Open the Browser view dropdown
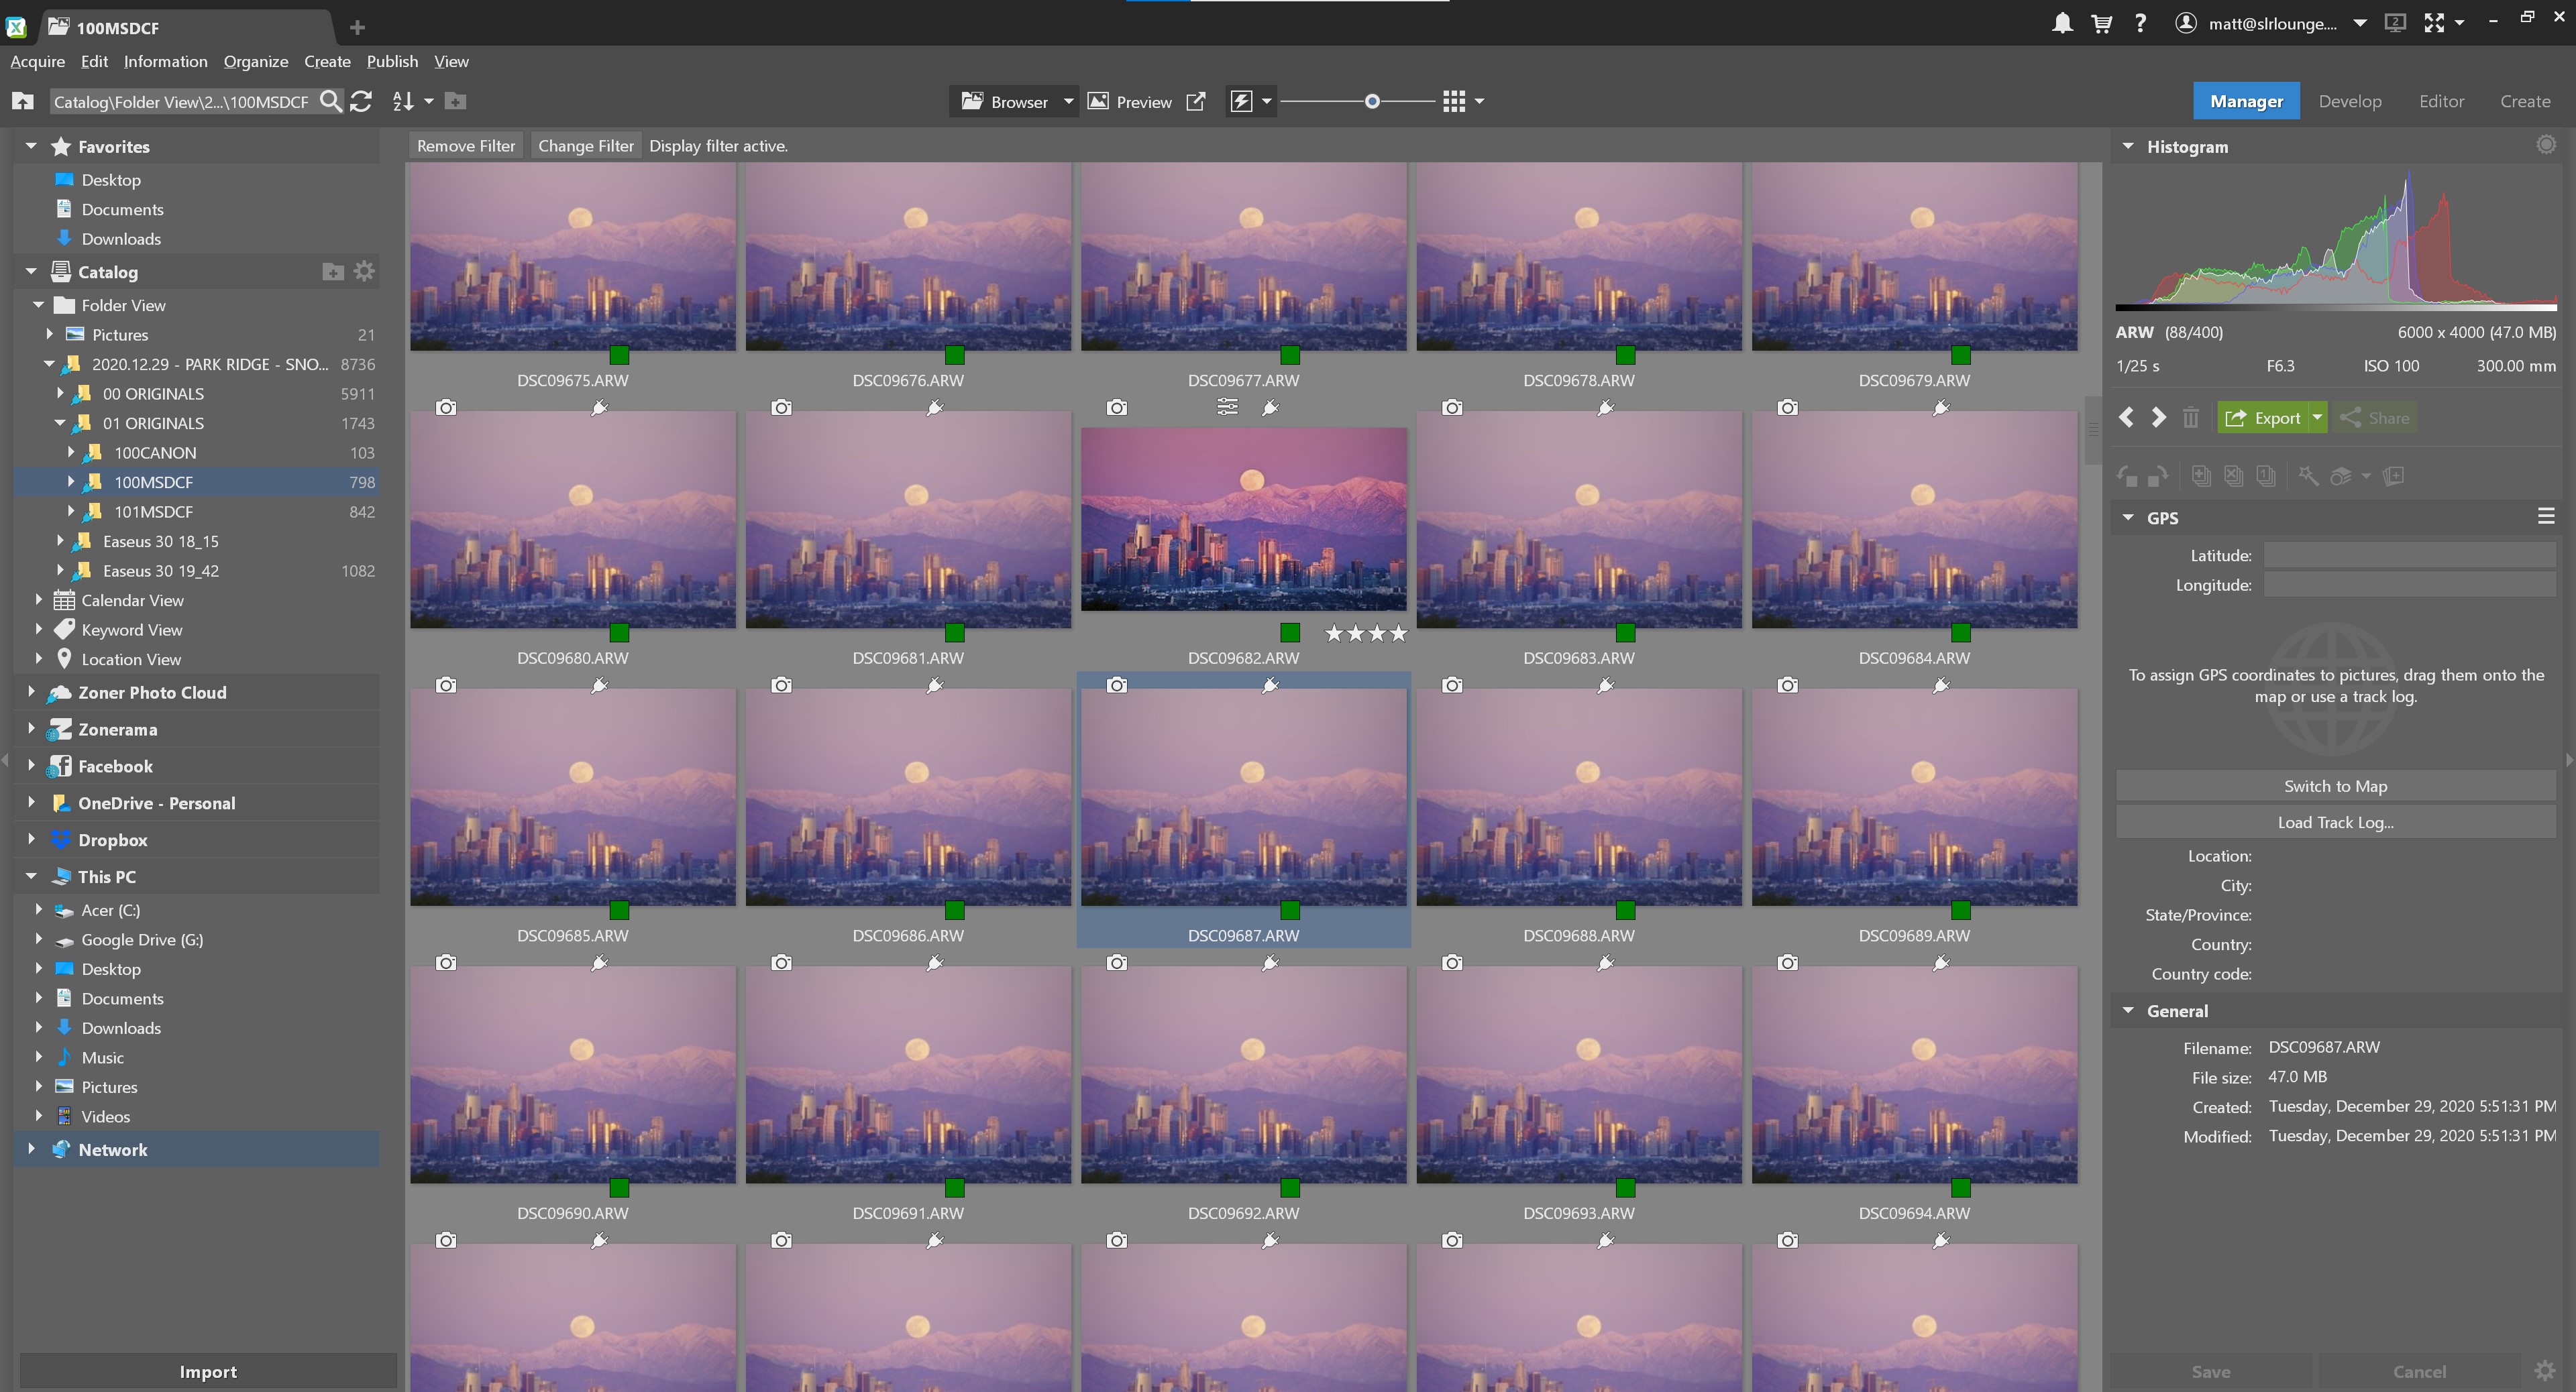The height and width of the screenshot is (1392, 2576). 1068,101
